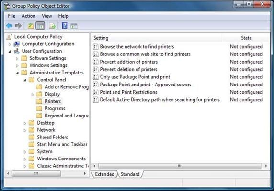This screenshot has height=191, width=274.
Task: Collapse the User Configuration node
Action: (x=10, y=52)
